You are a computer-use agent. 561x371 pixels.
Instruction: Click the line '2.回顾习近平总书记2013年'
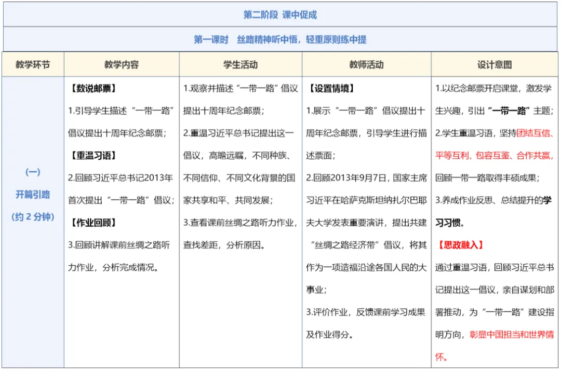coord(121,178)
